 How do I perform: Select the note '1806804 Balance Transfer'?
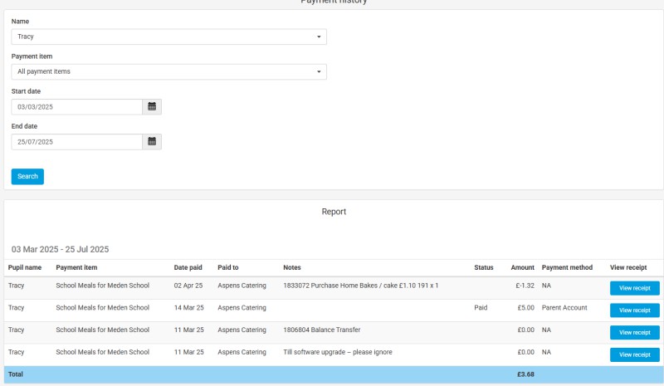click(x=321, y=330)
